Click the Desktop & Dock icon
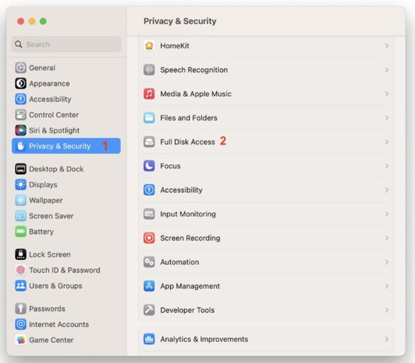Screen dimensions: 415x363 (x=21, y=169)
